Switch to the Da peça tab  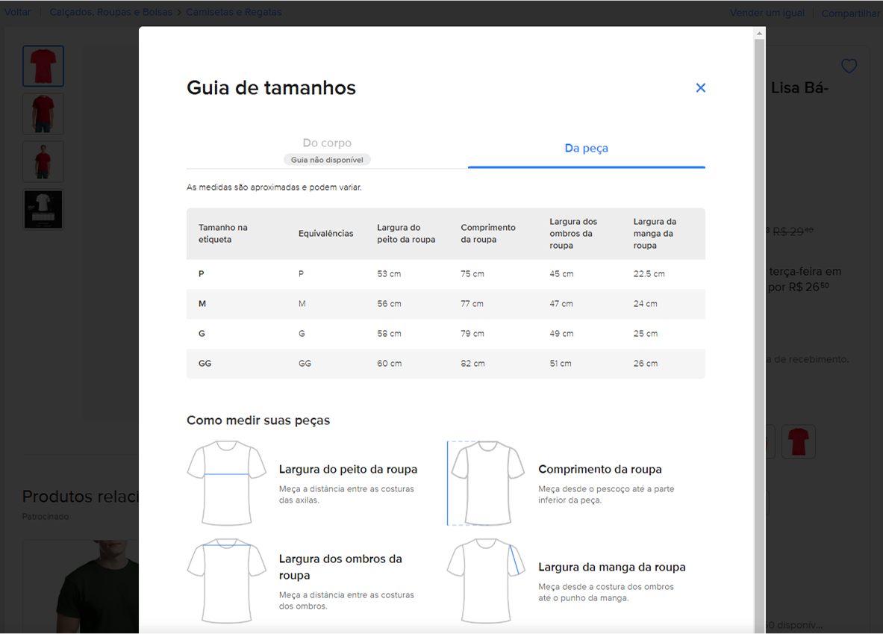pos(586,148)
